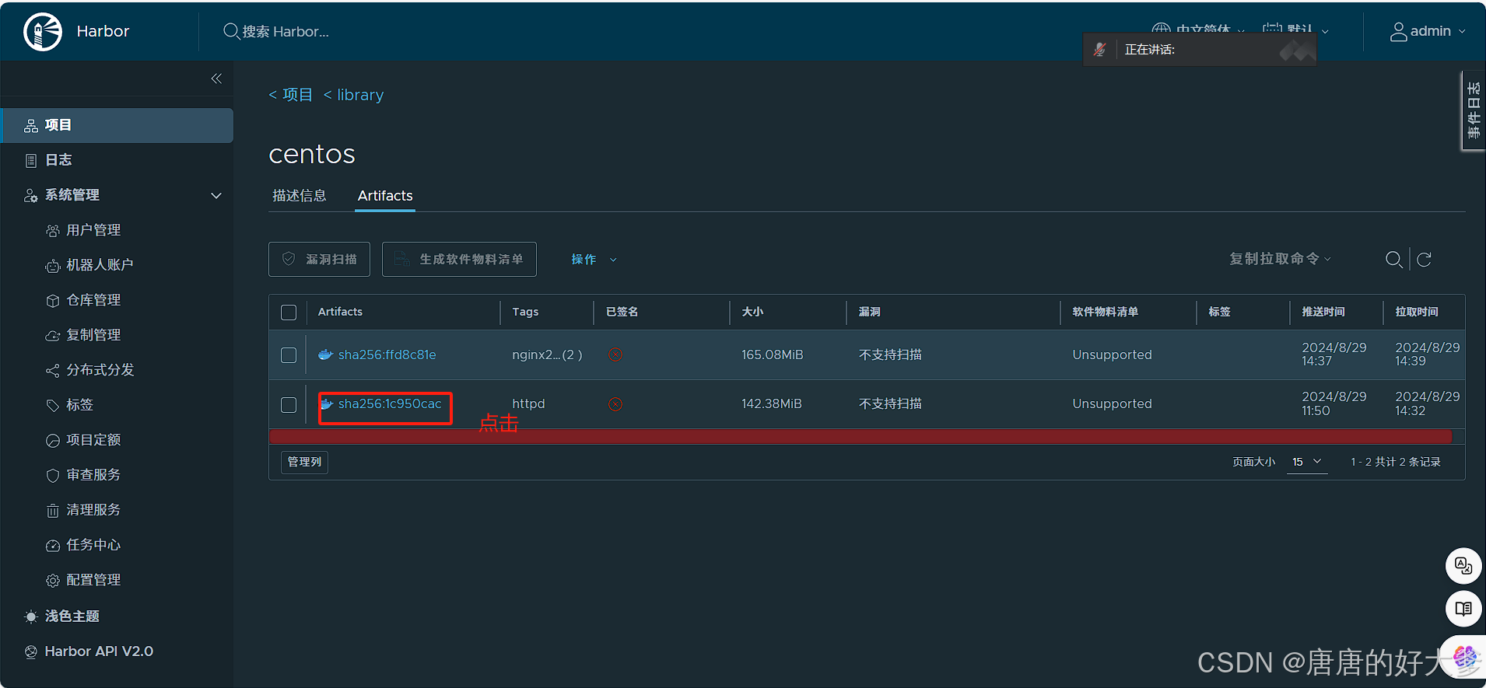
Task: Click the 165.08MiB size cell
Action: coord(772,354)
